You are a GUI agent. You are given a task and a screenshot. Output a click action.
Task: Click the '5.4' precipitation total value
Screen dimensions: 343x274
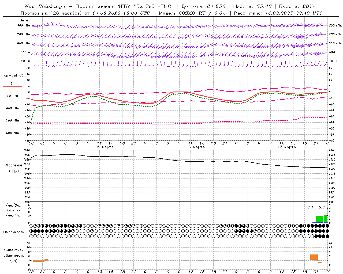[x=322, y=207]
